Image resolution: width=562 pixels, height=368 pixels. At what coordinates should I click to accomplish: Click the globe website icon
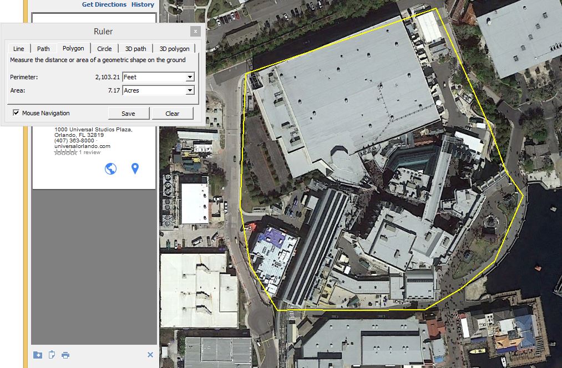click(111, 168)
